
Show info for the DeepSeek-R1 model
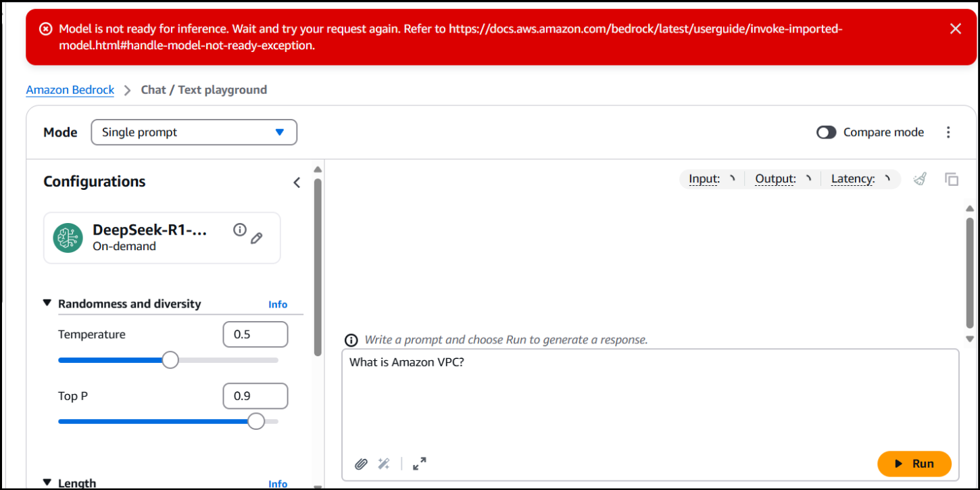(x=239, y=230)
